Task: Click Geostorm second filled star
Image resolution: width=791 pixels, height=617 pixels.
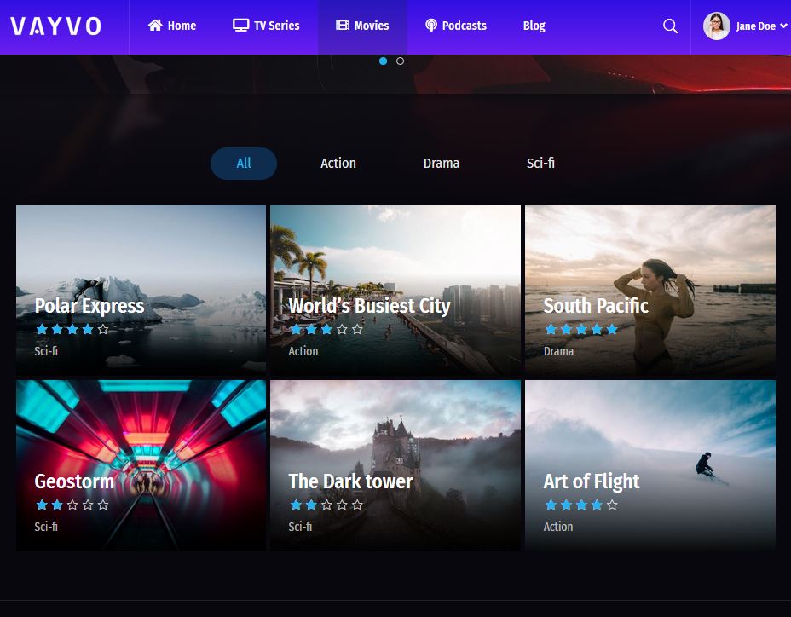Action: coord(57,505)
